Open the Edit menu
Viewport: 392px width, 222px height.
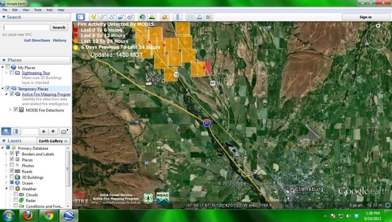click(x=15, y=10)
